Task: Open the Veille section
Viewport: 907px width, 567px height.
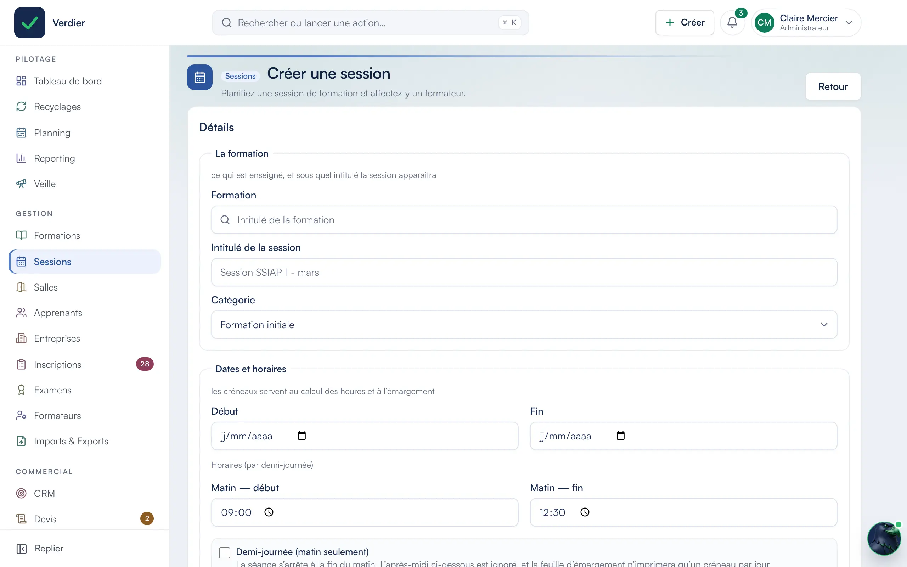Action: click(85, 184)
